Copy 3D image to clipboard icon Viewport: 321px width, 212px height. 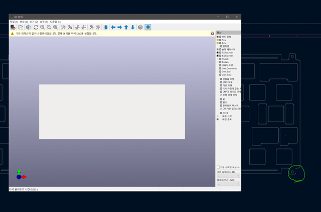(x=21, y=27)
